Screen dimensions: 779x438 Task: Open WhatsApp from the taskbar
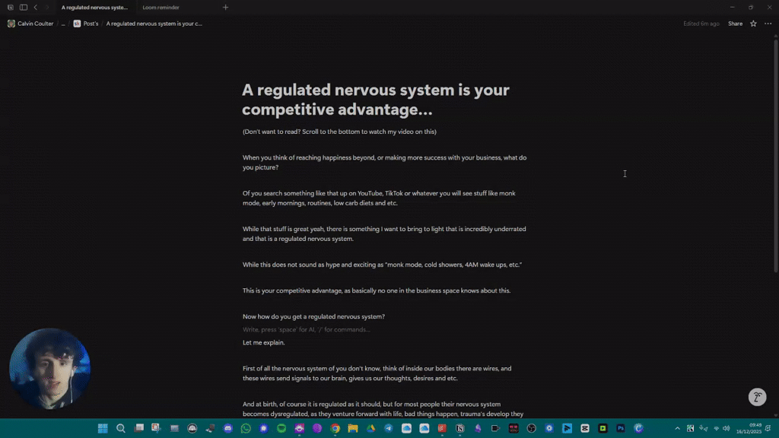[245, 428]
